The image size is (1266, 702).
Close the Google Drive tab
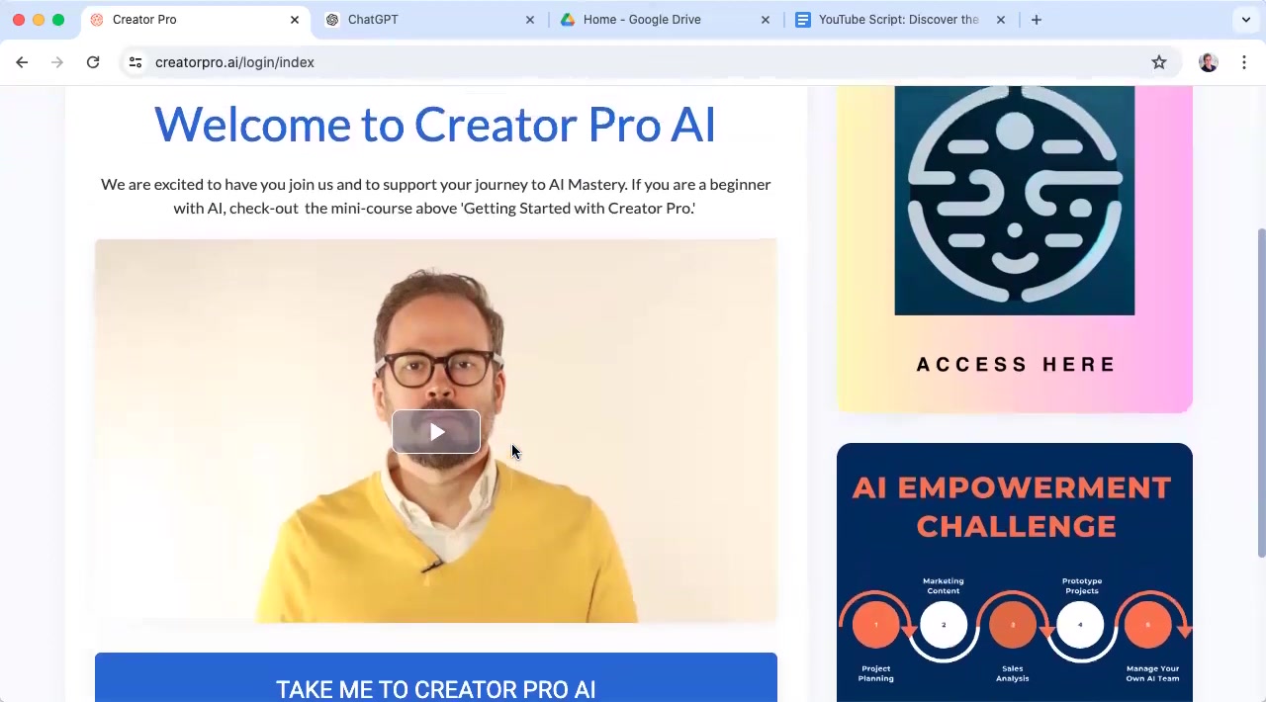(766, 20)
